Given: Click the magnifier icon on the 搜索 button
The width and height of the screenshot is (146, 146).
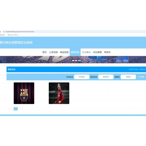Looking at the screenshot, I should (140, 77).
